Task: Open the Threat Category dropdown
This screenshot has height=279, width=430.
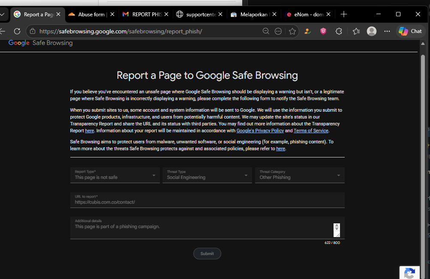Action: [x=300, y=175]
